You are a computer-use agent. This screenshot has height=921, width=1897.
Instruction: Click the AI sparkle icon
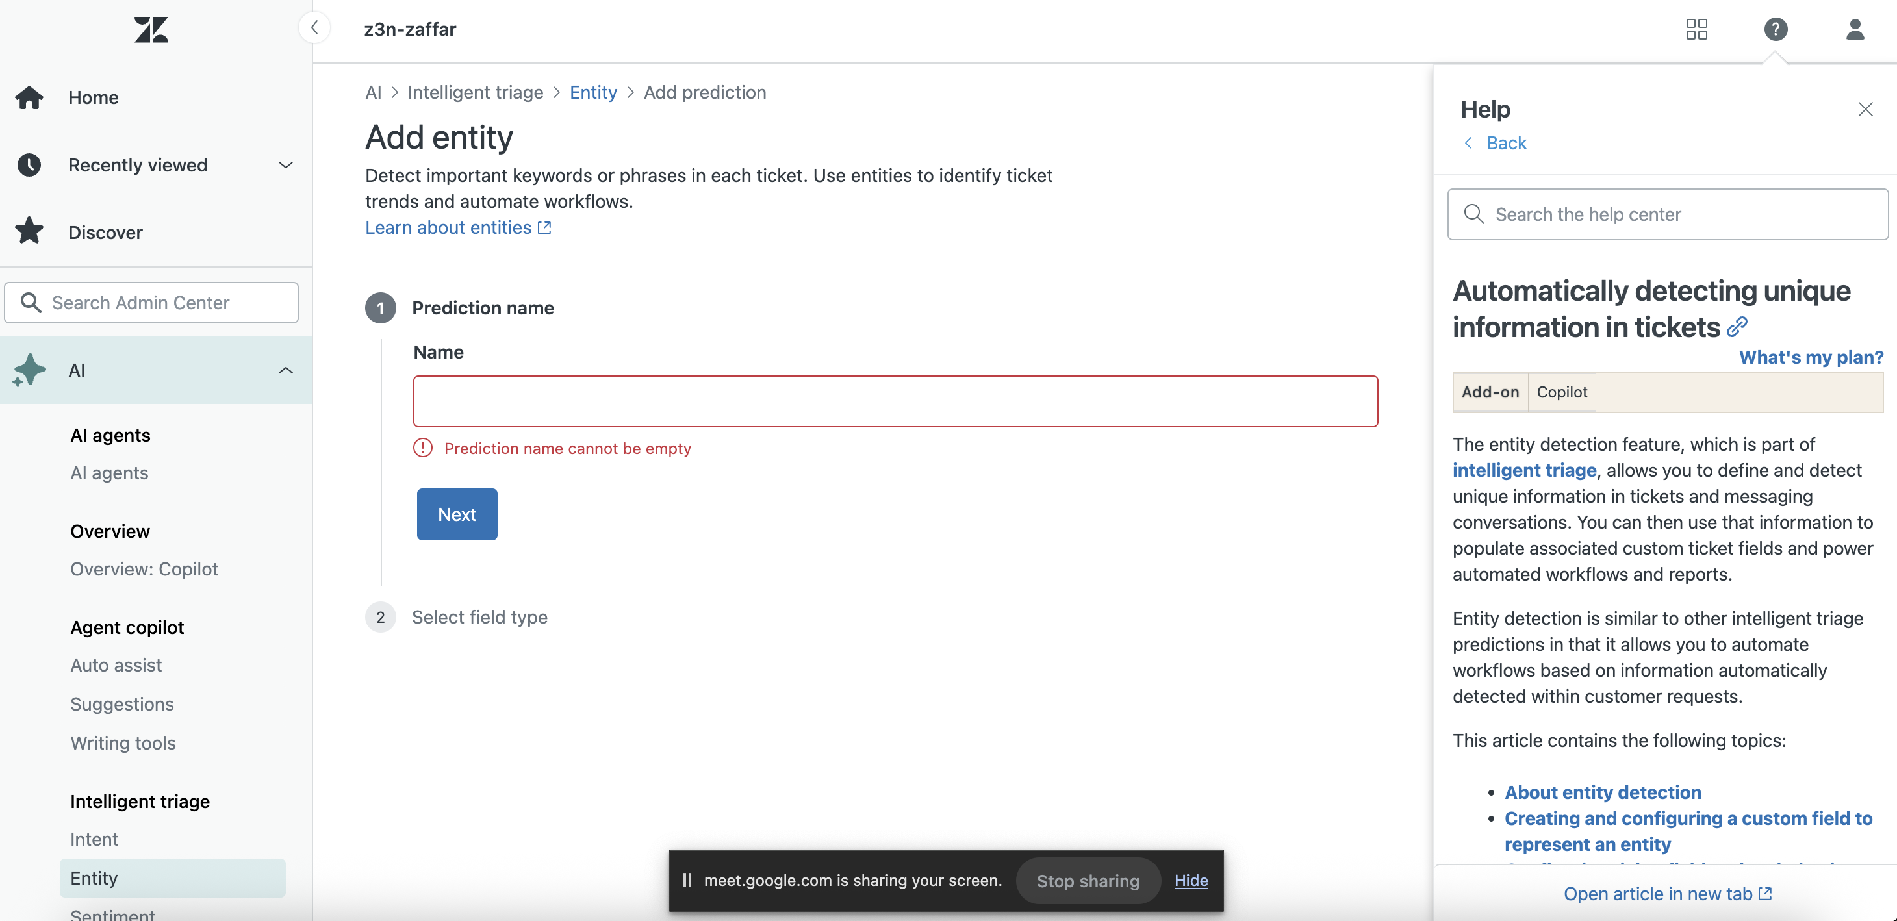pyautogui.click(x=29, y=370)
